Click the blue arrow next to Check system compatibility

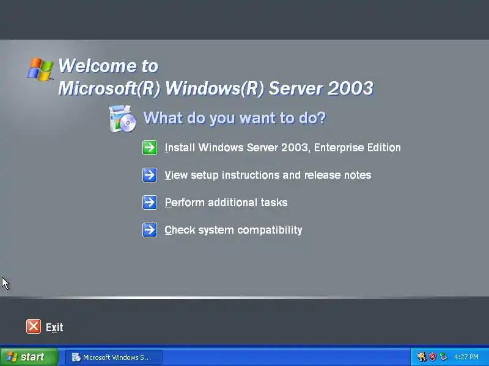pyautogui.click(x=150, y=230)
